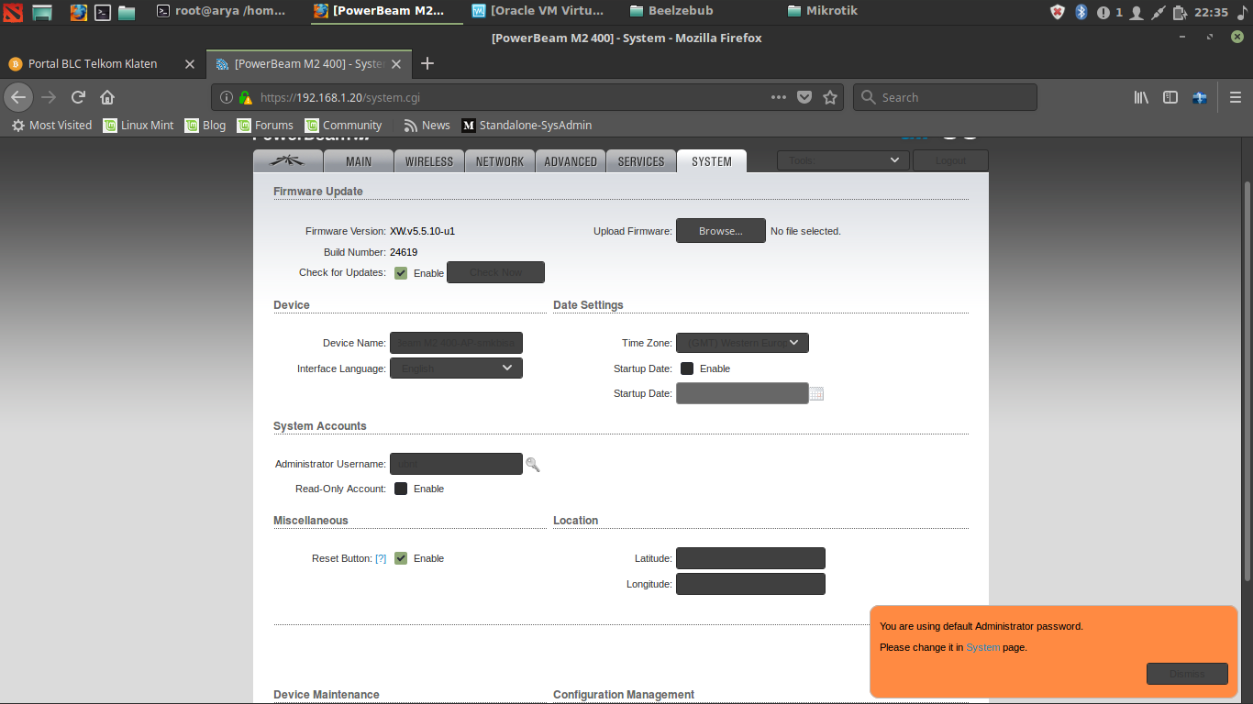Open the Interface Language dropdown
The image size is (1253, 704).
(x=456, y=368)
